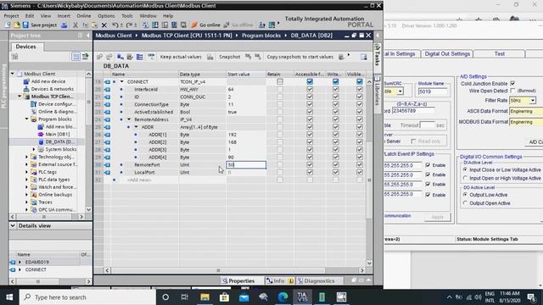The height and width of the screenshot is (305, 543).
Task: Collapse the CONNECT structure row
Action: click(122, 81)
